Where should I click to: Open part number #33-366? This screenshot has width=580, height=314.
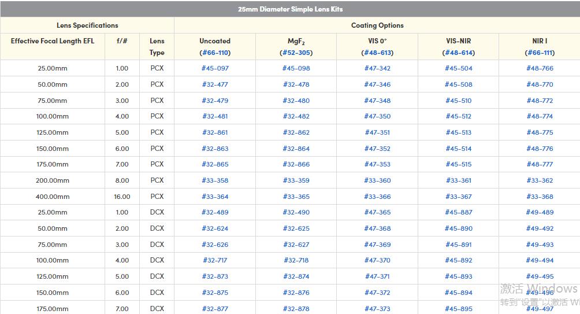377,197
